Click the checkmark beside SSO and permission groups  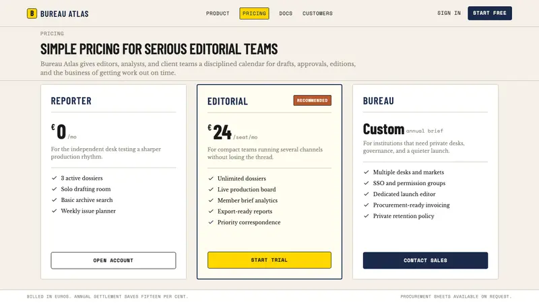click(x=366, y=183)
